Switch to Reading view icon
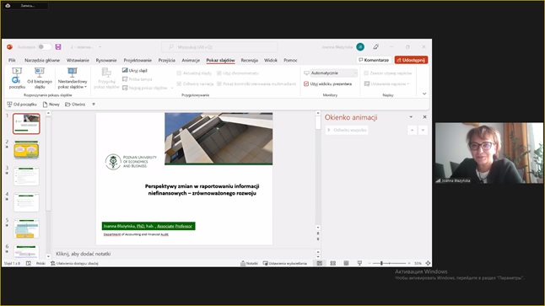This screenshot has height=306, width=545. pos(346,263)
